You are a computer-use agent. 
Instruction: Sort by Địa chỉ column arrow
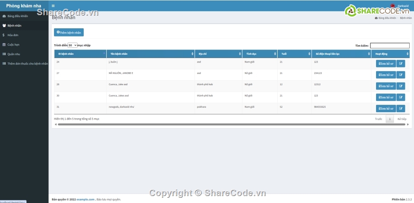coord(240,54)
